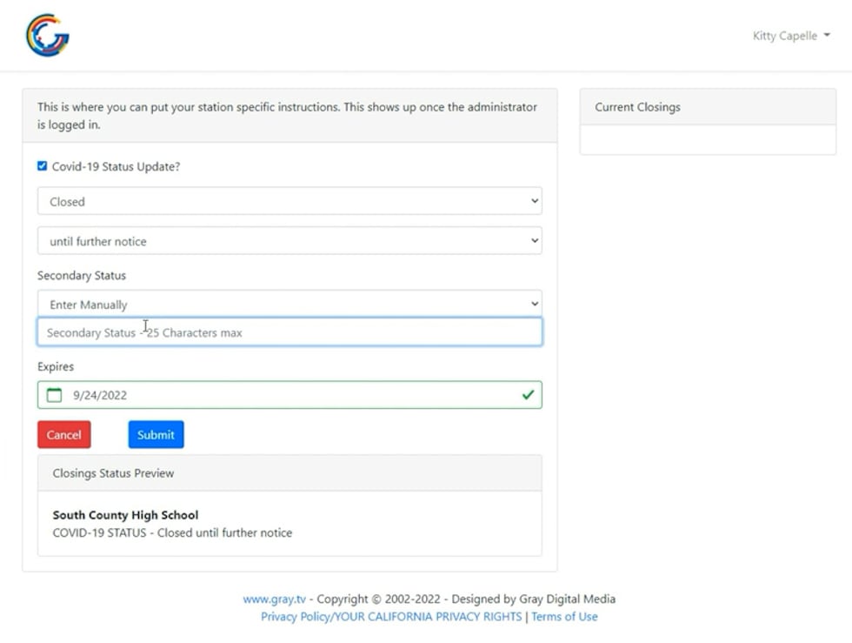Viewport: 852px width, 643px height.
Task: Open the Kitty Capelle user menu
Action: (x=790, y=36)
